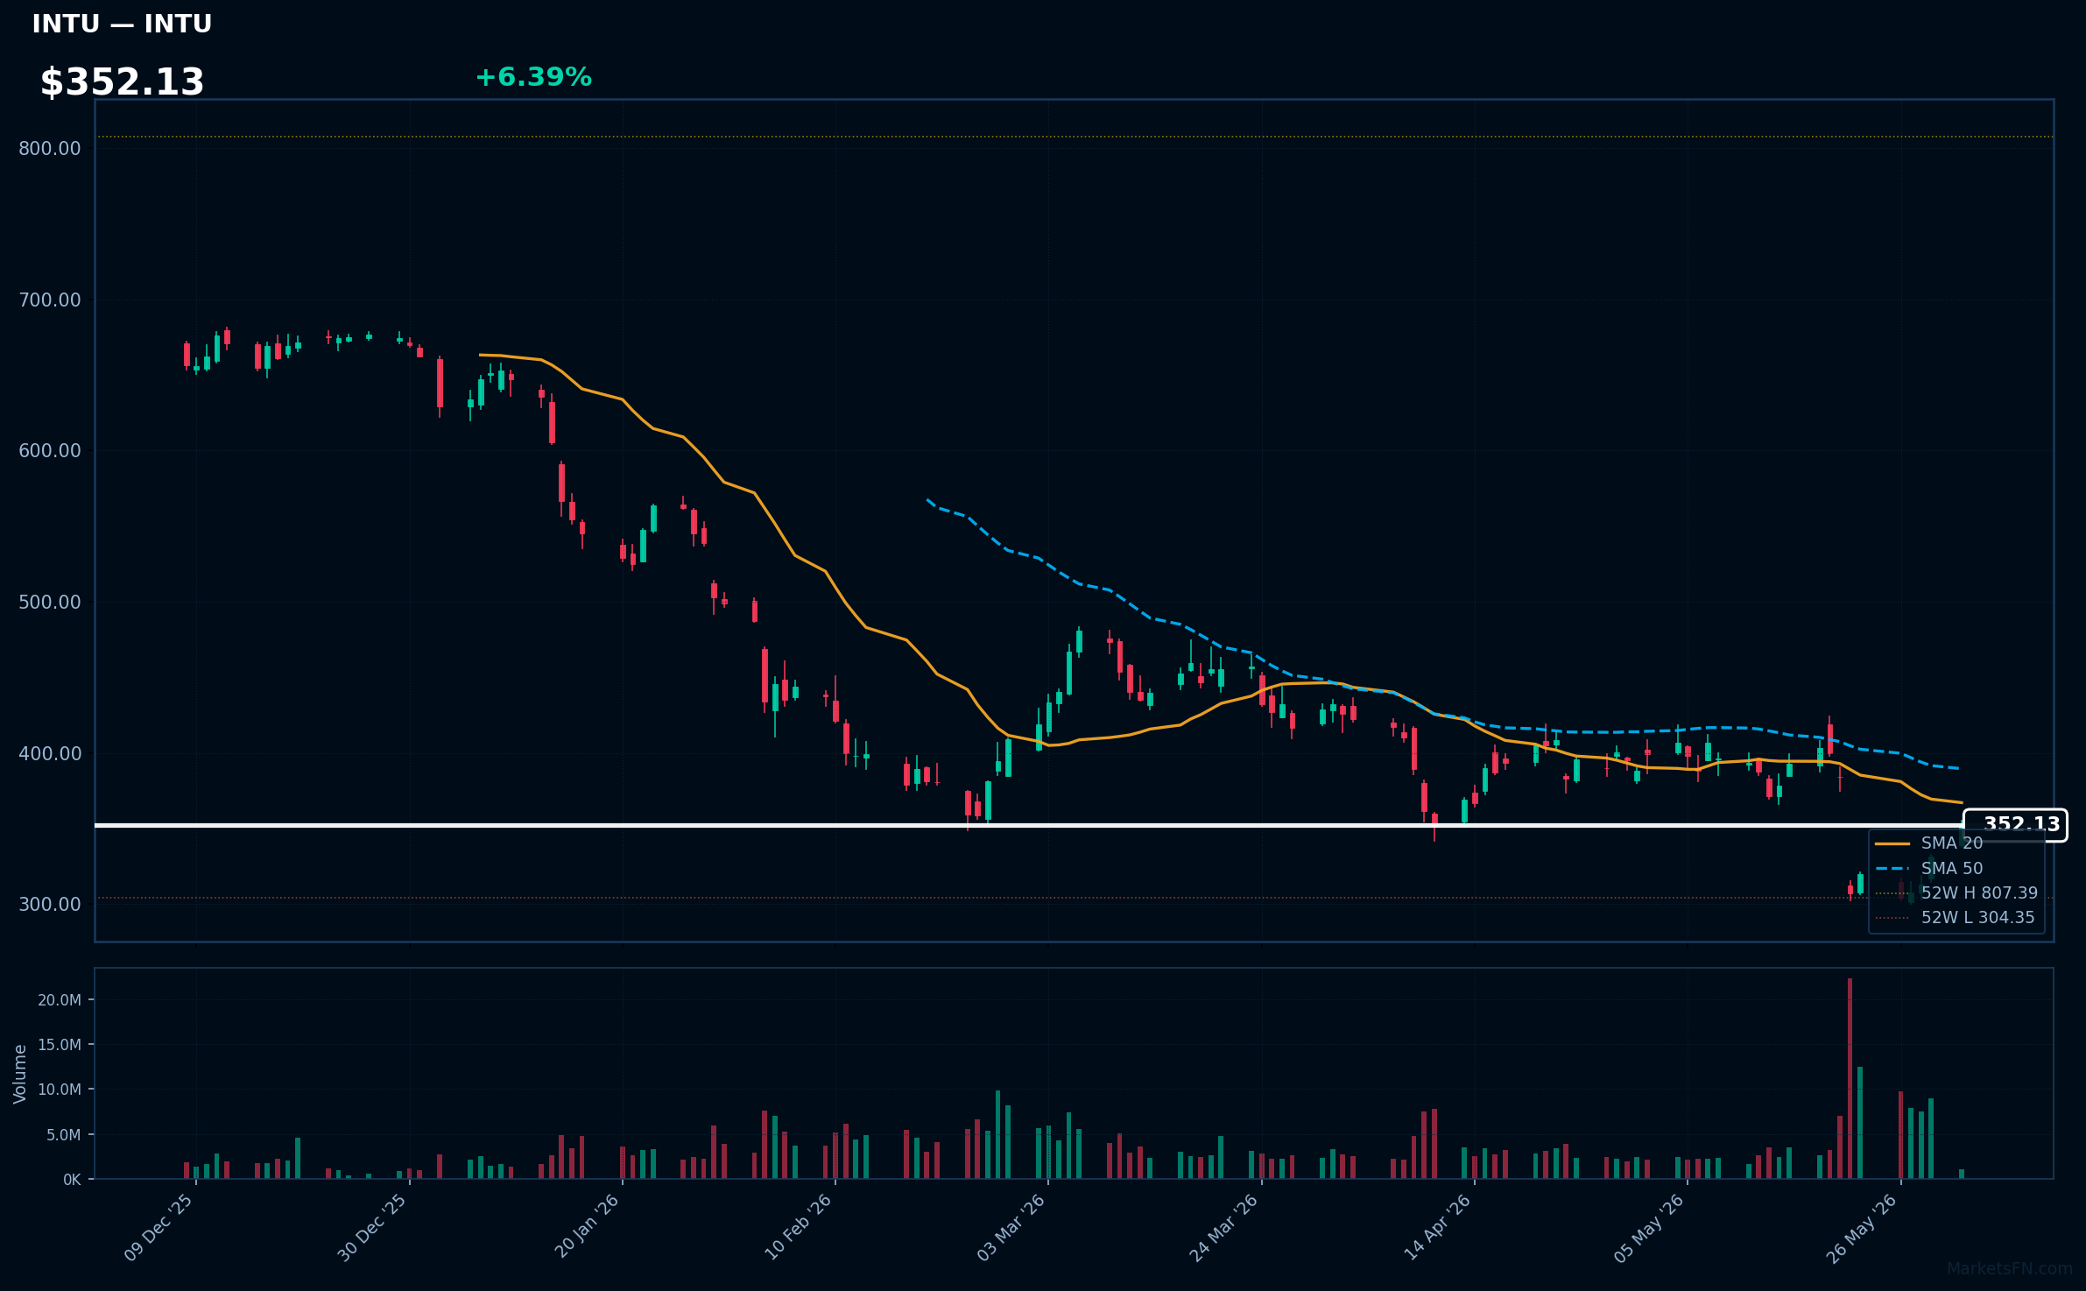
Task: Click the INTU — INTU chart title
Action: tap(122, 24)
